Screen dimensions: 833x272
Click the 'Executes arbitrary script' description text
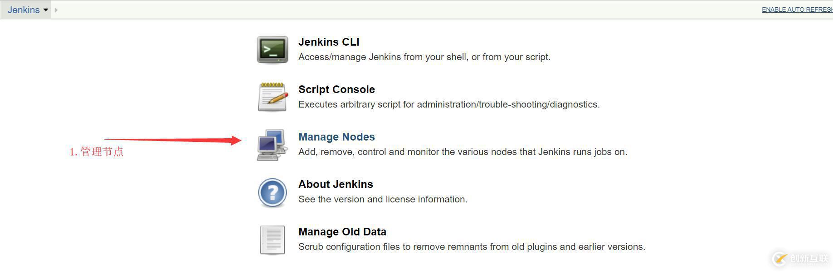click(x=449, y=104)
